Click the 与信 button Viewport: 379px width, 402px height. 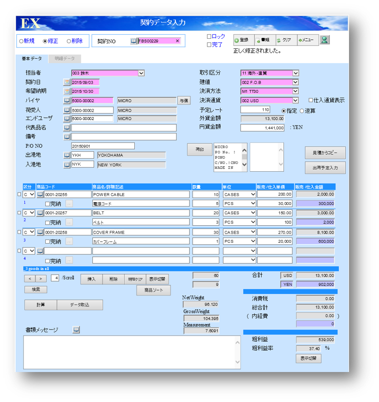[x=184, y=101]
